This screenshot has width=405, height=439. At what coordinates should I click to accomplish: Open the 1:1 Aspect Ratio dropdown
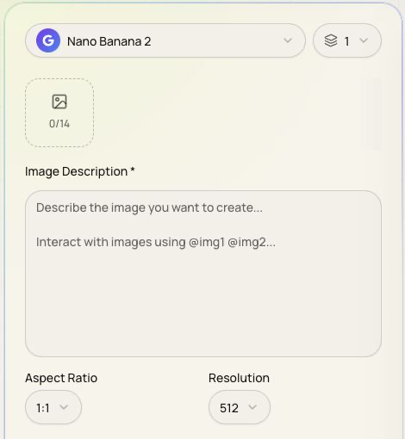tap(53, 407)
